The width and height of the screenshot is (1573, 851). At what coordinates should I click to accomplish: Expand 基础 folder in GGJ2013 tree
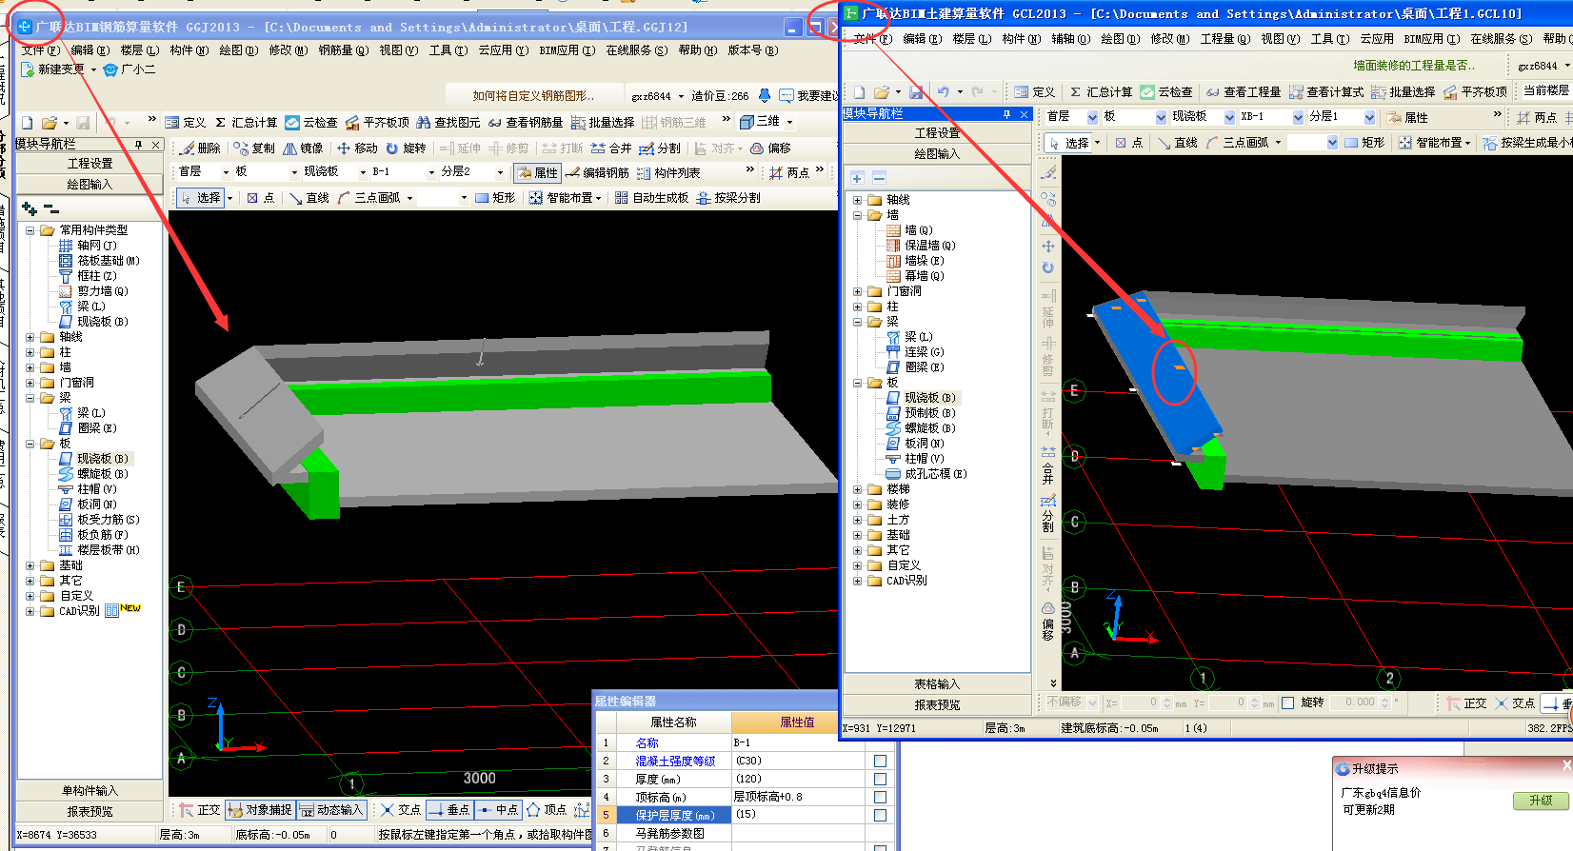(x=30, y=565)
